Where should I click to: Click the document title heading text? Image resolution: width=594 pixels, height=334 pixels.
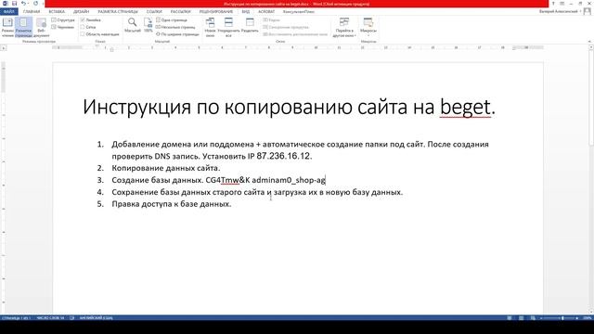(289, 108)
